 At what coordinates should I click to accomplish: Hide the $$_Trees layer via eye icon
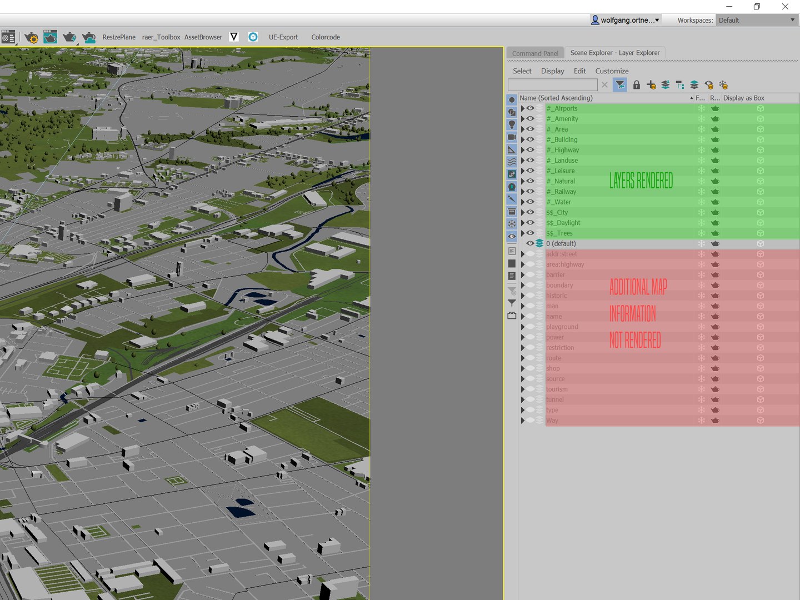[x=531, y=233]
